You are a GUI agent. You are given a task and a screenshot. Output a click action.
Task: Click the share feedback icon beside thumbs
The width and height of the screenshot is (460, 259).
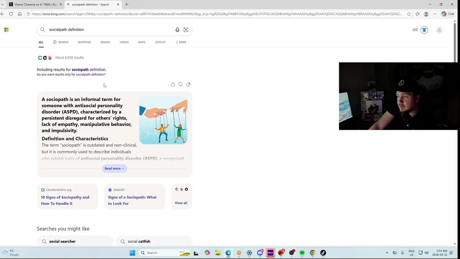tap(188, 85)
